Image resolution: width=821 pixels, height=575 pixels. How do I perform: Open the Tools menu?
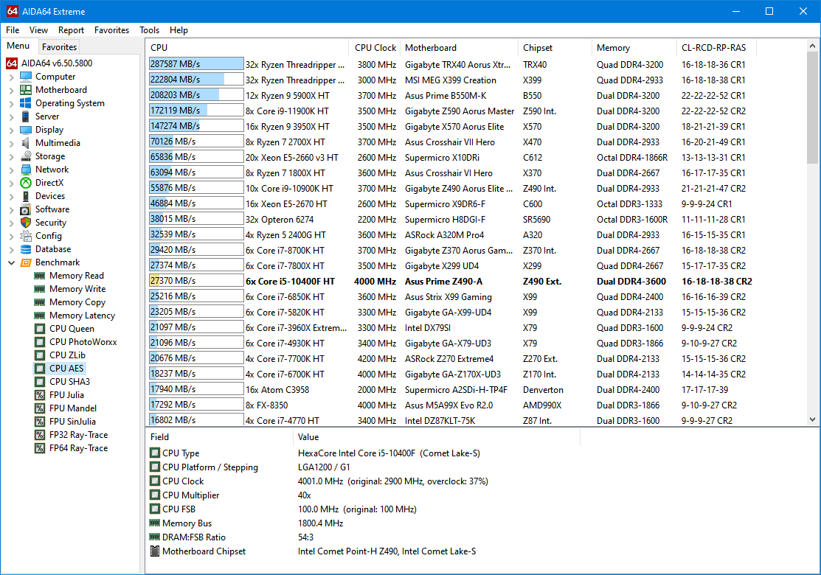coord(149,30)
